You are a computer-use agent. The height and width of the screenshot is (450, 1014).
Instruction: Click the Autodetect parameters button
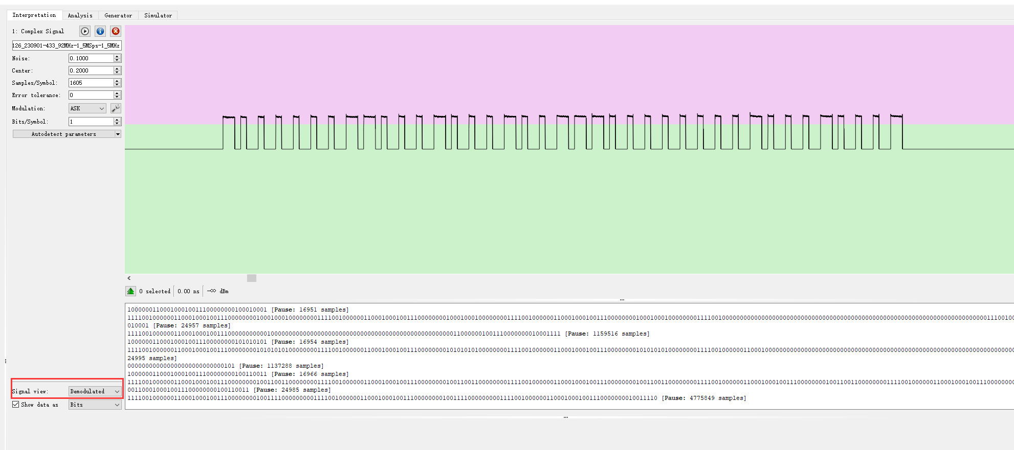click(x=64, y=134)
